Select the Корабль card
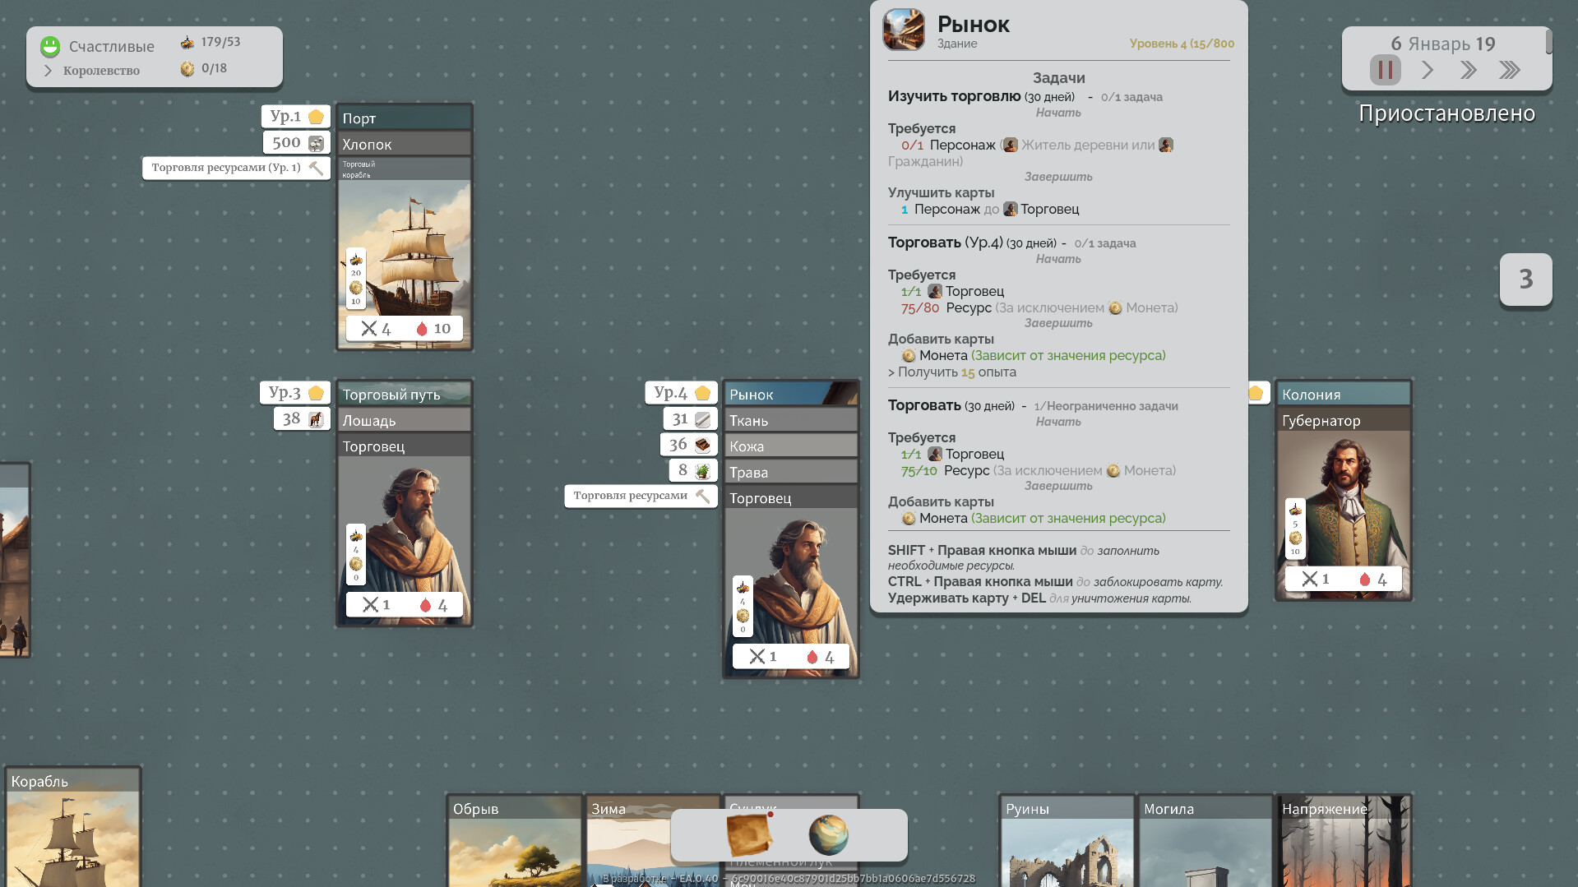 72,827
